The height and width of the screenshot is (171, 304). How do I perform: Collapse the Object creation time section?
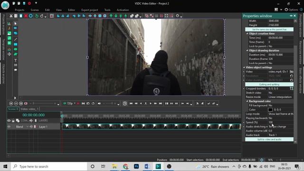point(247,34)
